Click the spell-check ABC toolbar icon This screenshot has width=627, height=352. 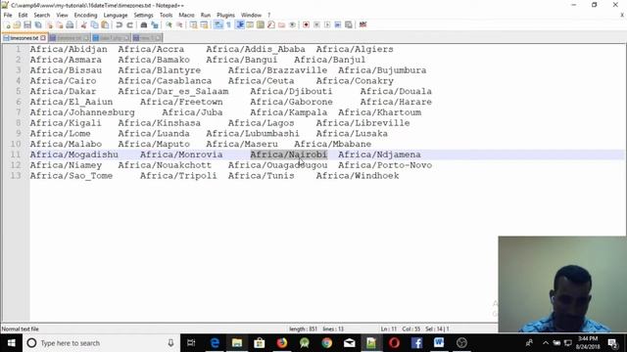click(362, 25)
